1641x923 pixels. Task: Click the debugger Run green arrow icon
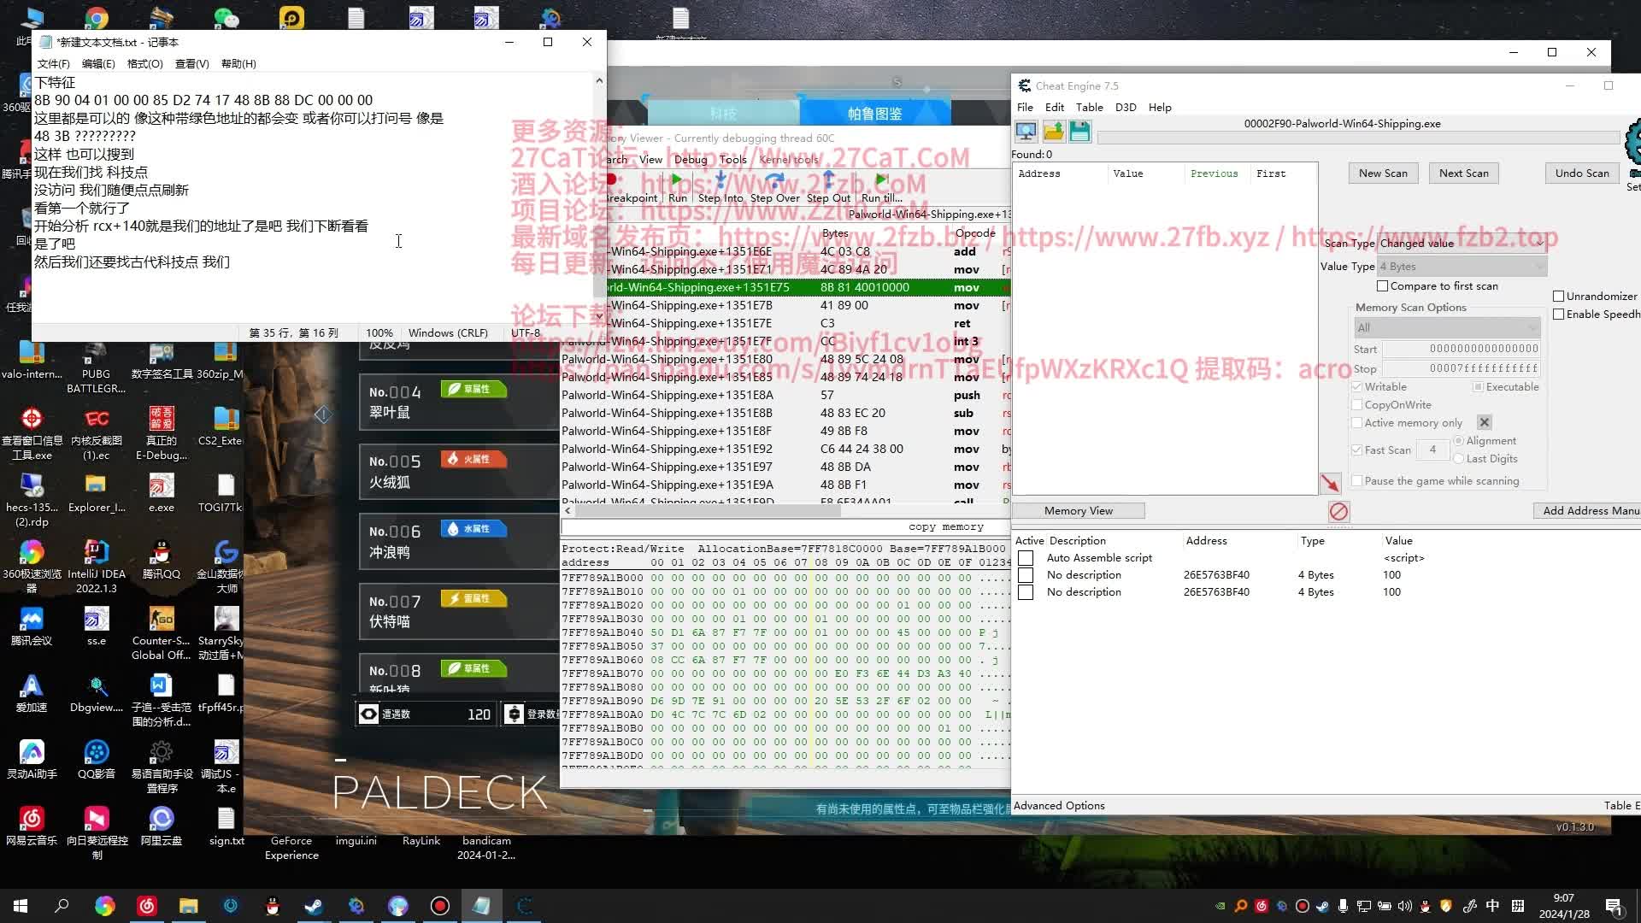(677, 180)
